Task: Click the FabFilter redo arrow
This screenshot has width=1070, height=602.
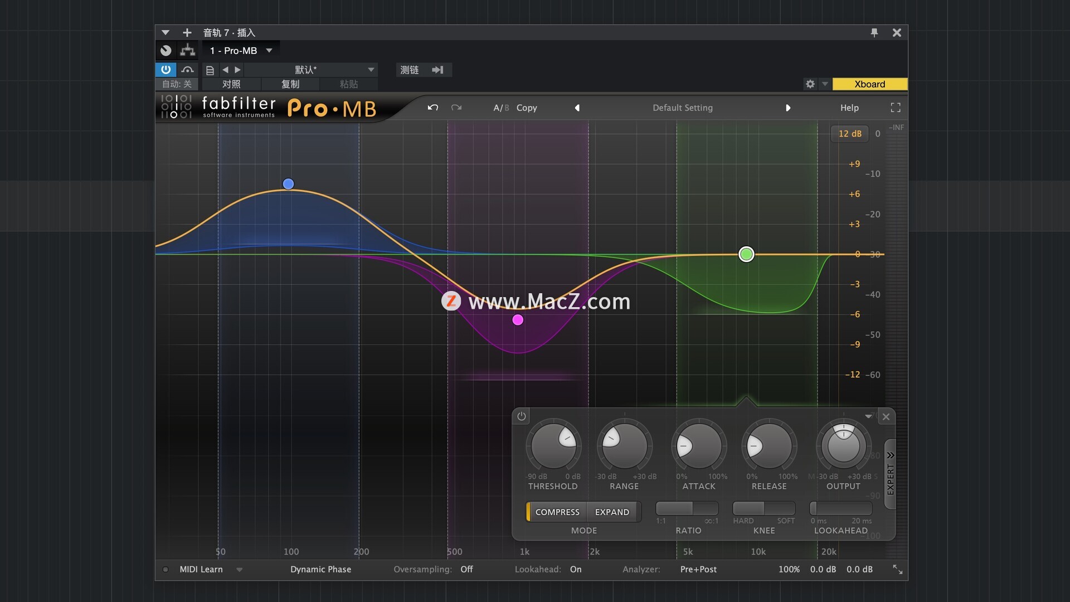Action: (x=456, y=108)
